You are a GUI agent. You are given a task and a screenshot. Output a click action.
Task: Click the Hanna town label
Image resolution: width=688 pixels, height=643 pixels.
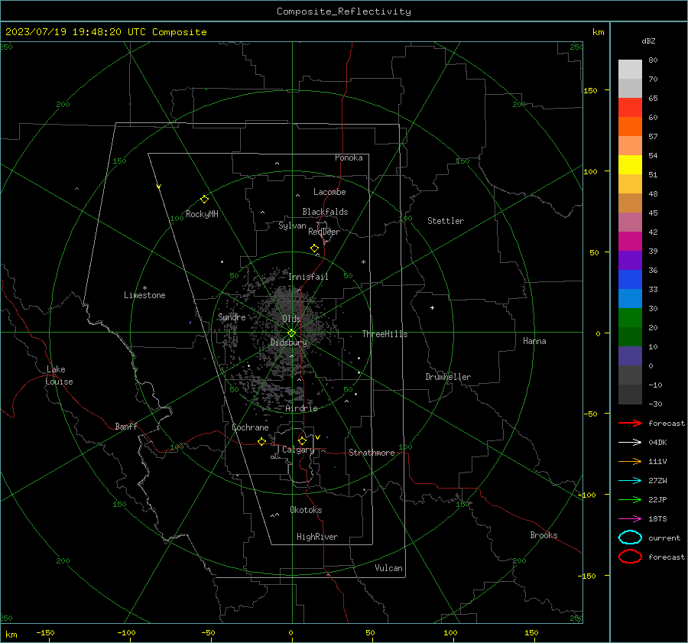click(x=534, y=341)
